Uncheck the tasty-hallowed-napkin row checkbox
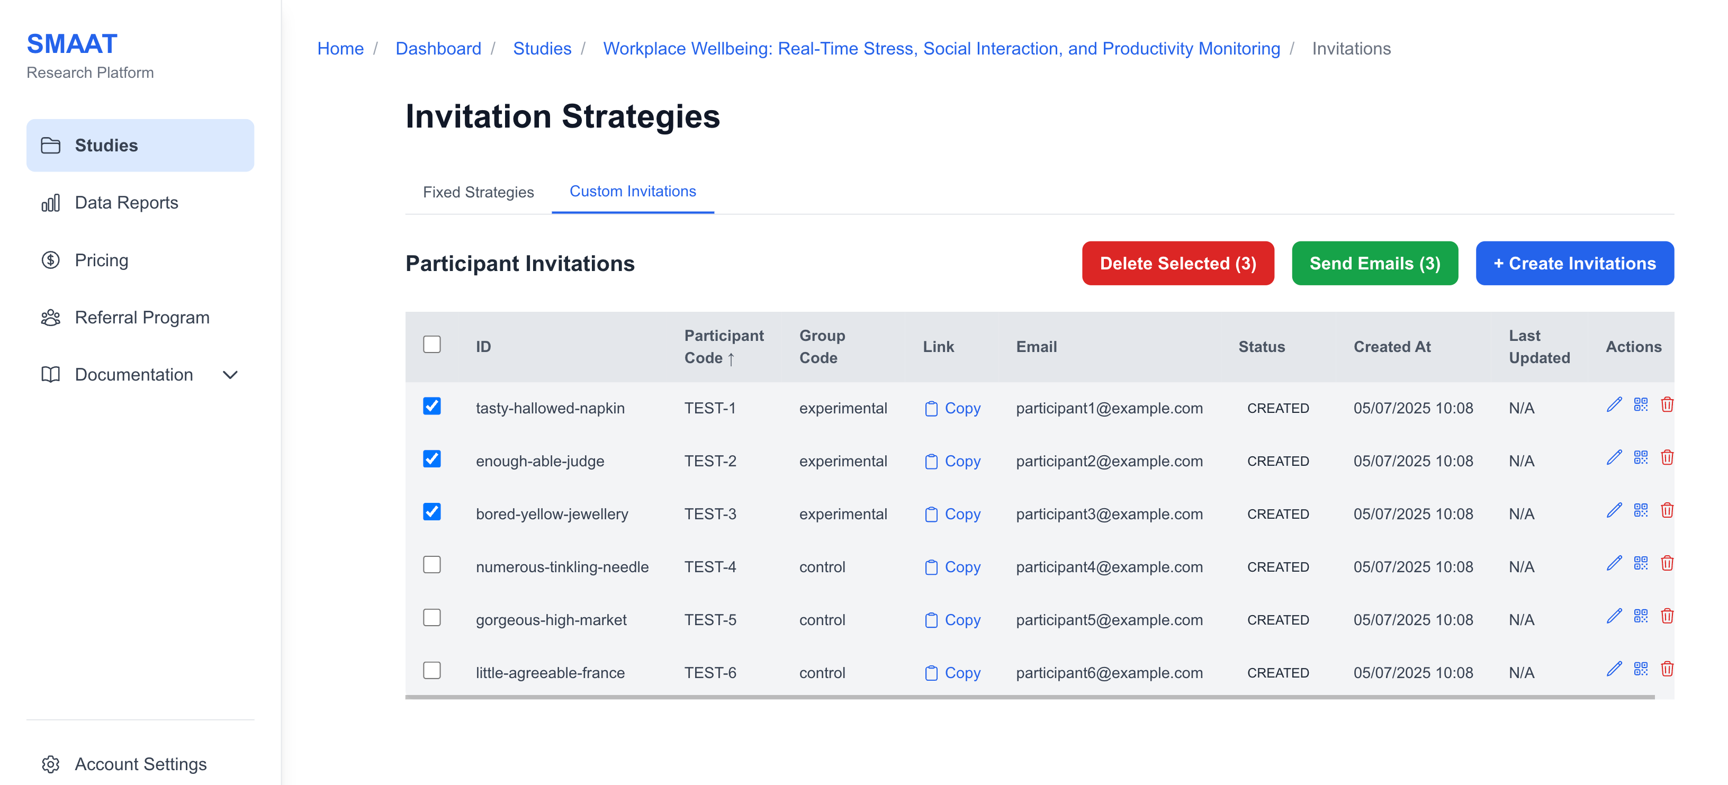This screenshot has height=785, width=1728. [x=431, y=406]
